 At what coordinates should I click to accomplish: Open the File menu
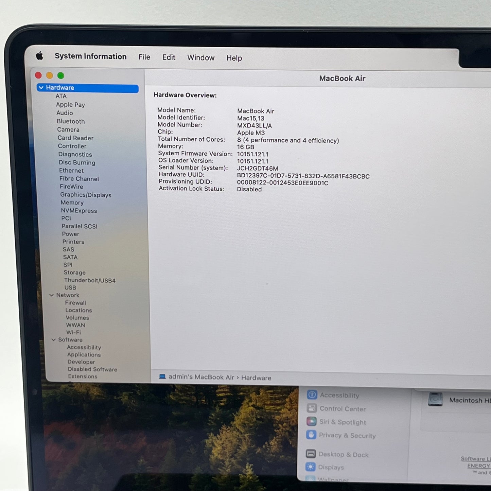[144, 57]
